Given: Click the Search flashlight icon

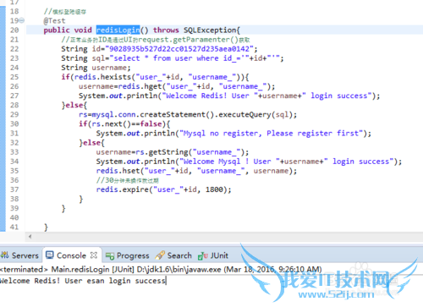Looking at the screenshot, I should [160, 255].
